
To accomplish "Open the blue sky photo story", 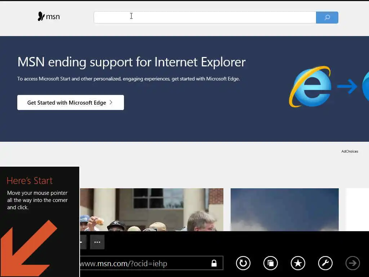I will click(285, 210).
